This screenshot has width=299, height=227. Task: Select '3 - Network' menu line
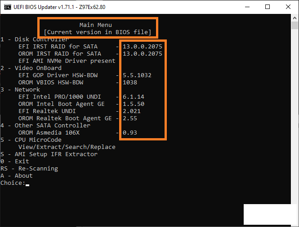[20, 89]
